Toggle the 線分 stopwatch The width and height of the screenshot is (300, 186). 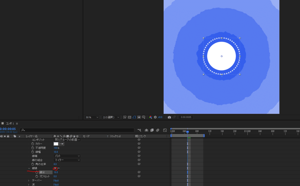(x=37, y=172)
